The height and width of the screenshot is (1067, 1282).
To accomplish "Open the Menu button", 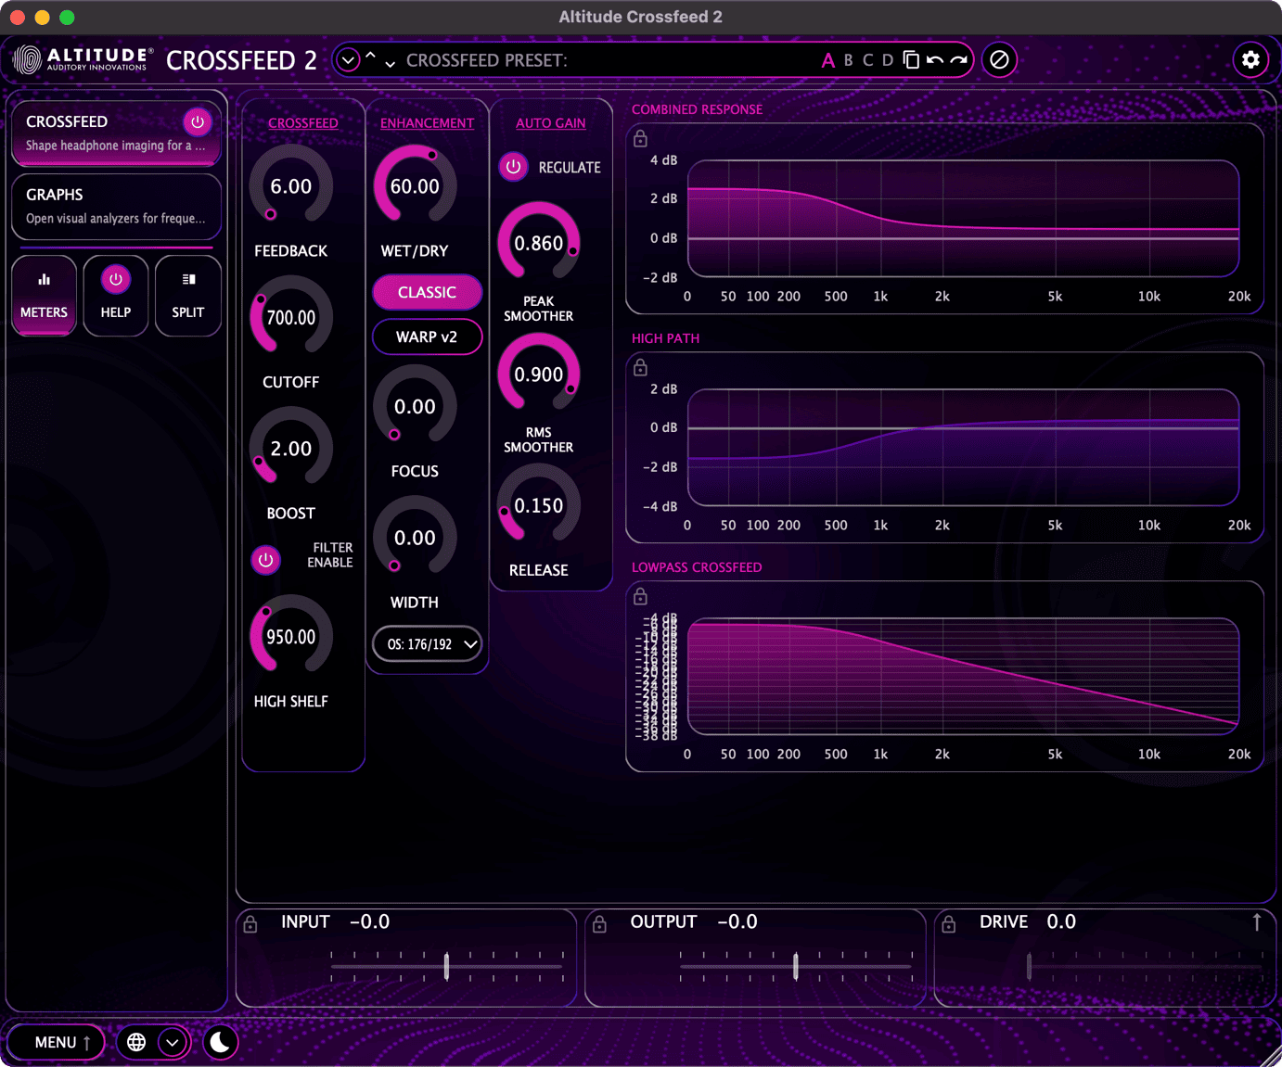I will pyautogui.click(x=56, y=1042).
